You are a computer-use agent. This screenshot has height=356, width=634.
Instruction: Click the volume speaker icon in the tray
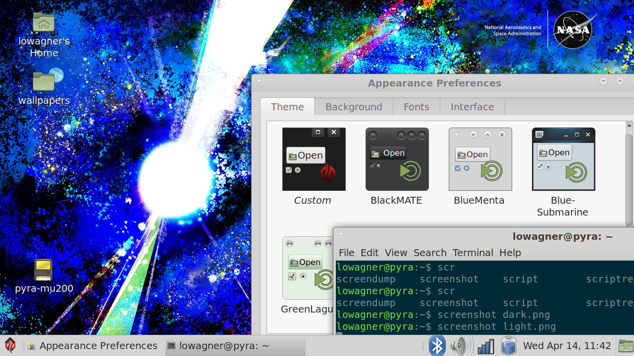(x=461, y=346)
